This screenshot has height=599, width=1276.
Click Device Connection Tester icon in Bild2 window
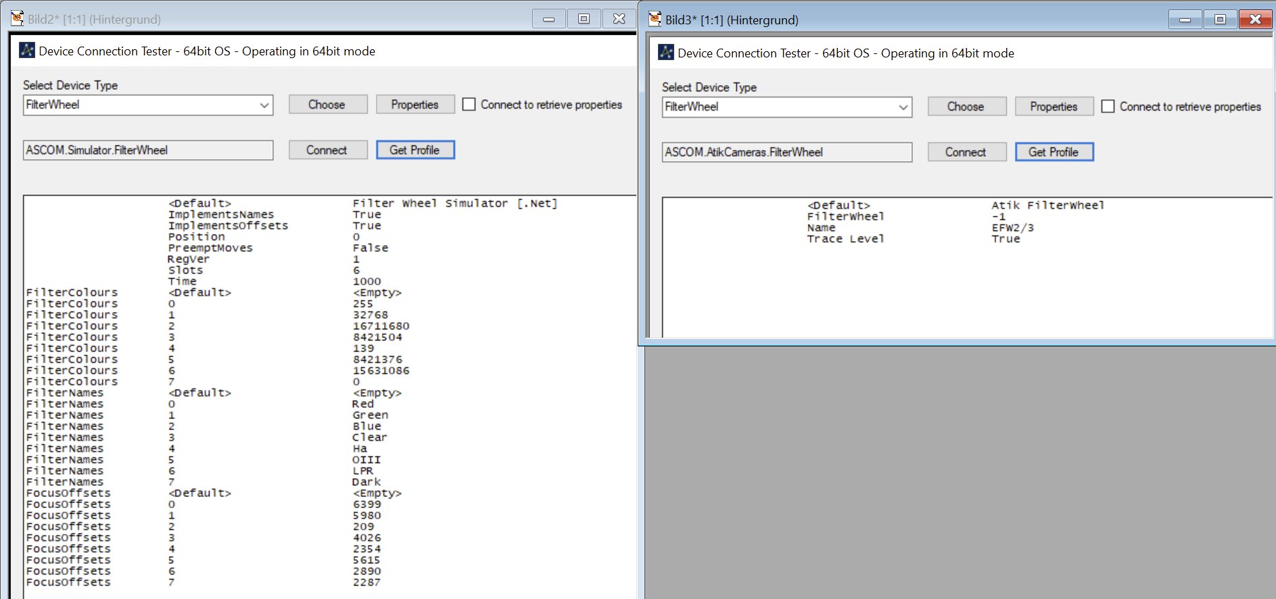[27, 51]
